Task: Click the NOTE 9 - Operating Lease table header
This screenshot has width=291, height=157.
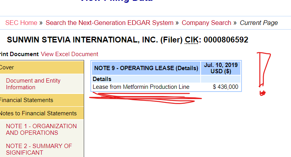Action: (x=146, y=68)
